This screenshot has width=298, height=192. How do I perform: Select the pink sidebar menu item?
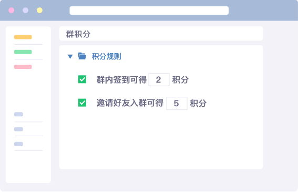tap(23, 67)
